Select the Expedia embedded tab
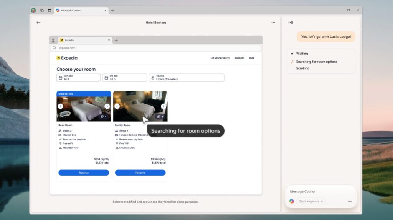Screen dimensions: 393x220 point(85,40)
